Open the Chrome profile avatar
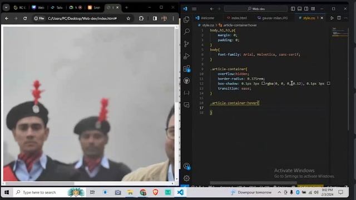This screenshot has width=356, height=200. (x=164, y=18)
